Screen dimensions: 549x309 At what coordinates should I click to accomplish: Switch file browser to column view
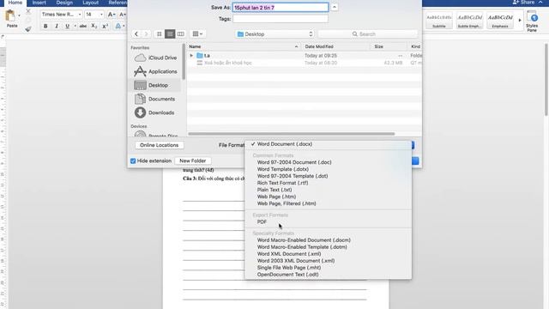[181, 34]
